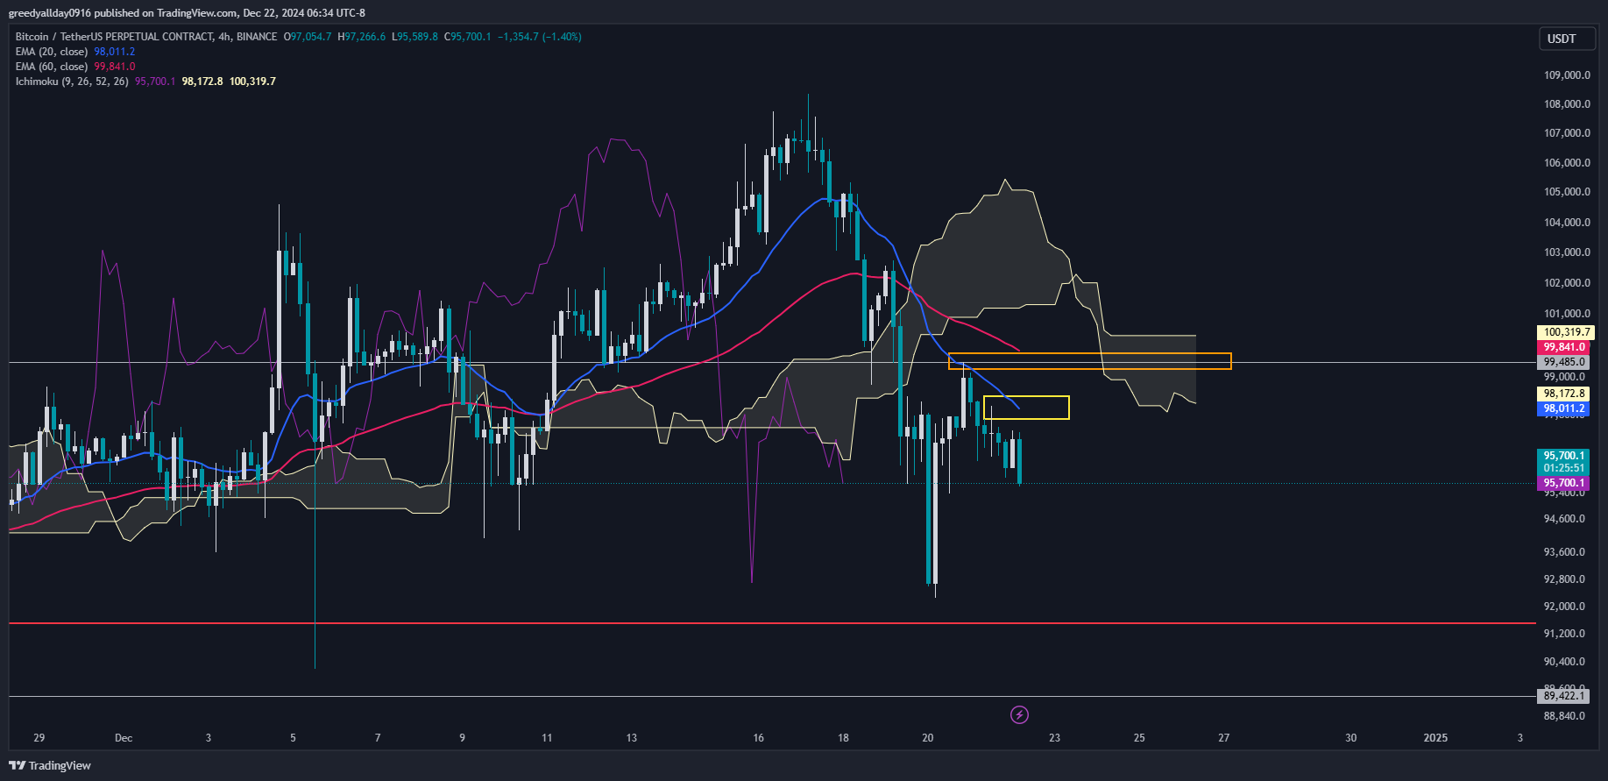This screenshot has width=1608, height=781.
Task: Click the 98,172.8 yellow price label
Action: (1564, 394)
